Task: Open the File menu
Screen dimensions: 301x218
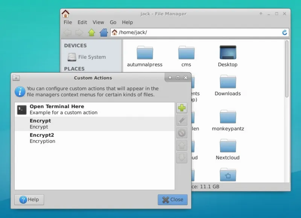Action: point(68,22)
